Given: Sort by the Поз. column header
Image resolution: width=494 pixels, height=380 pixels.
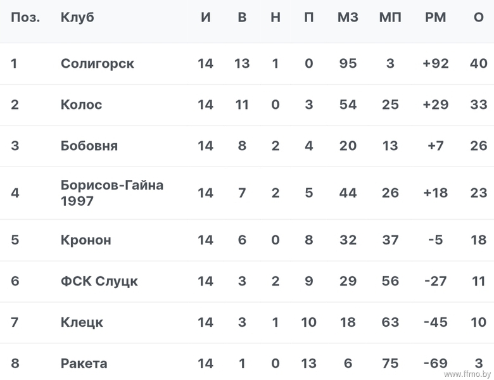Looking at the screenshot, I should (25, 17).
